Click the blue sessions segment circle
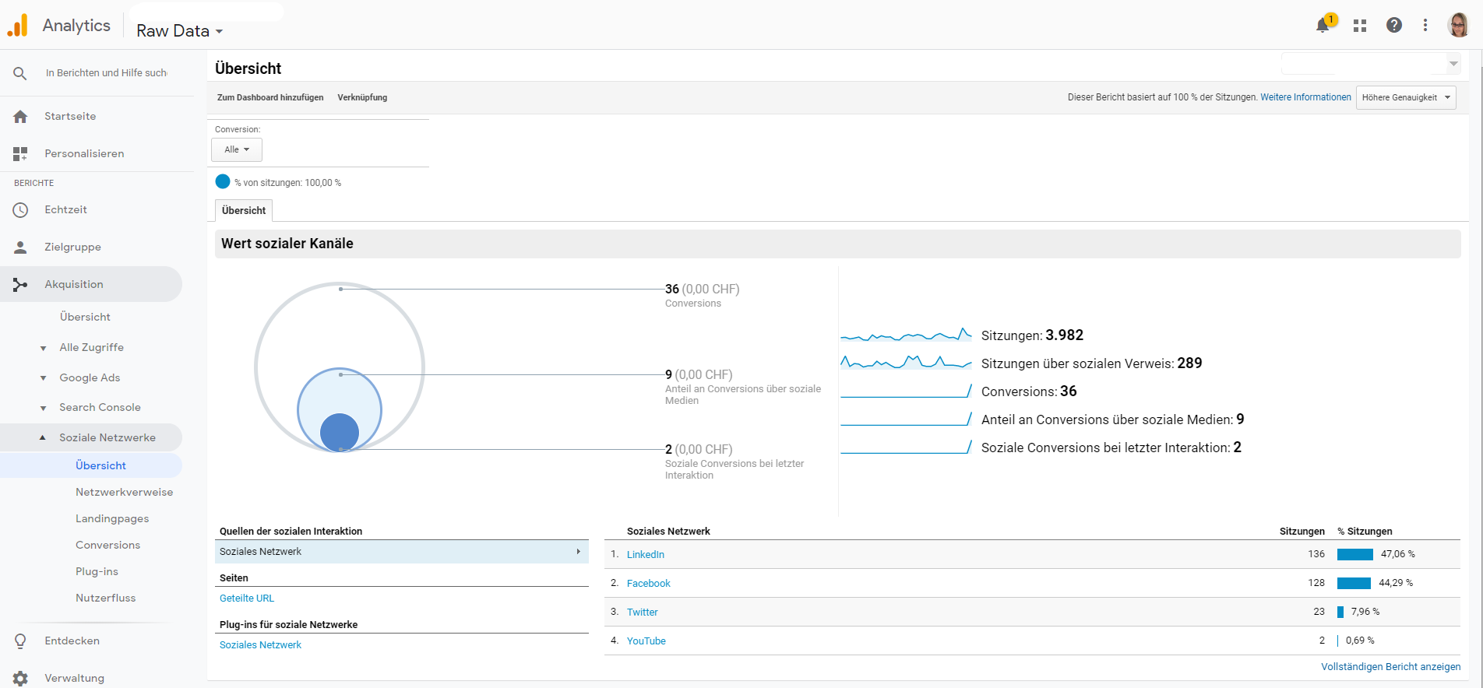1483x688 pixels. click(x=223, y=181)
